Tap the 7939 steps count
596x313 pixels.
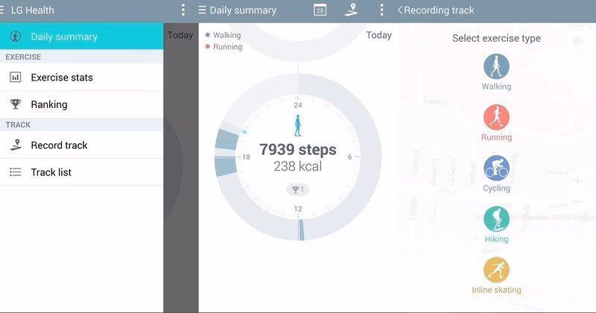[x=297, y=150]
